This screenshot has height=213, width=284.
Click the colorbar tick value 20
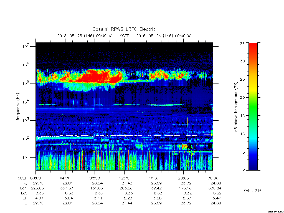click(242, 97)
